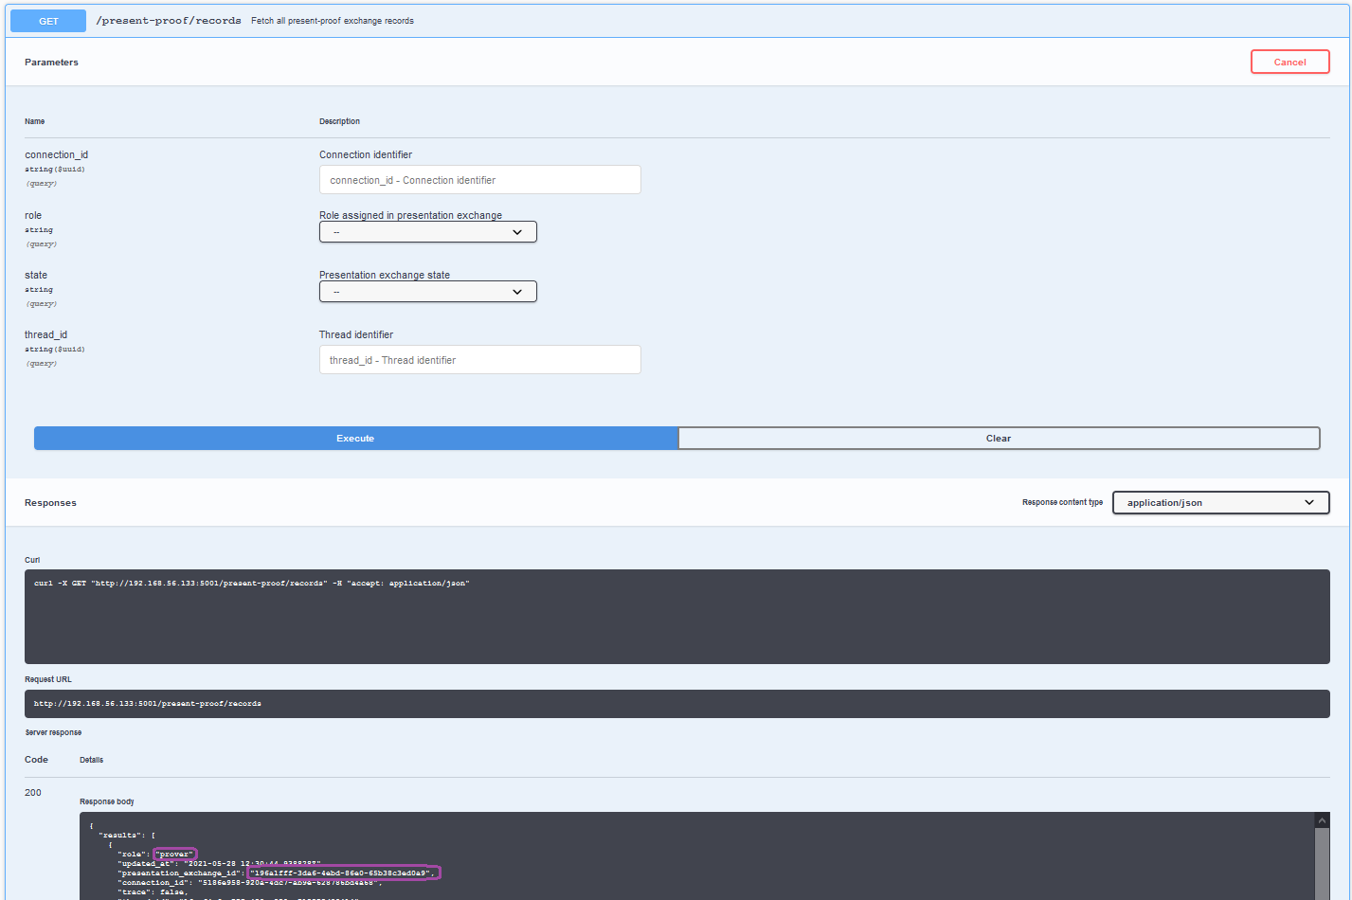Click the connection_id input field
This screenshot has width=1352, height=900.
pyautogui.click(x=479, y=179)
